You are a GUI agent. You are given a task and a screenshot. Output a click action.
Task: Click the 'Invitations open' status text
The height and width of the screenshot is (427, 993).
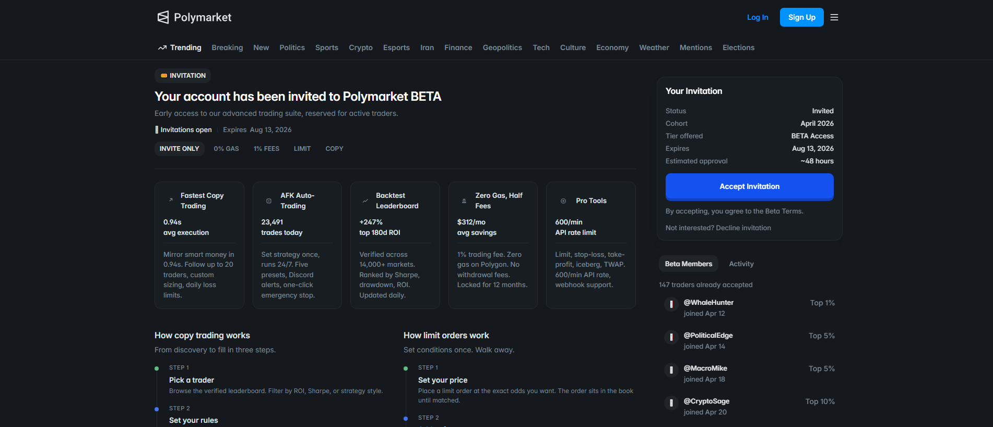[186, 130]
